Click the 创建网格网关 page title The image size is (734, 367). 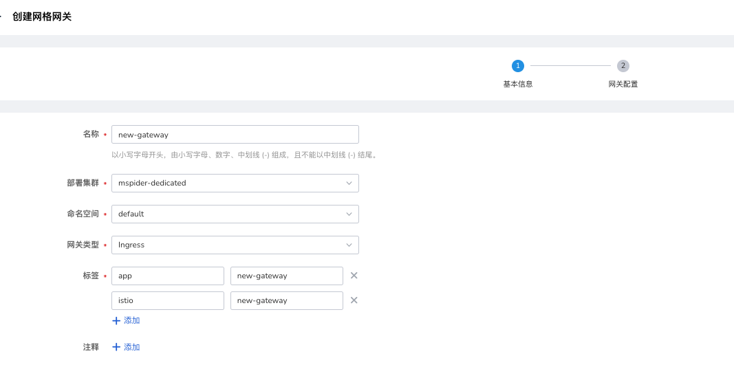[x=42, y=16]
